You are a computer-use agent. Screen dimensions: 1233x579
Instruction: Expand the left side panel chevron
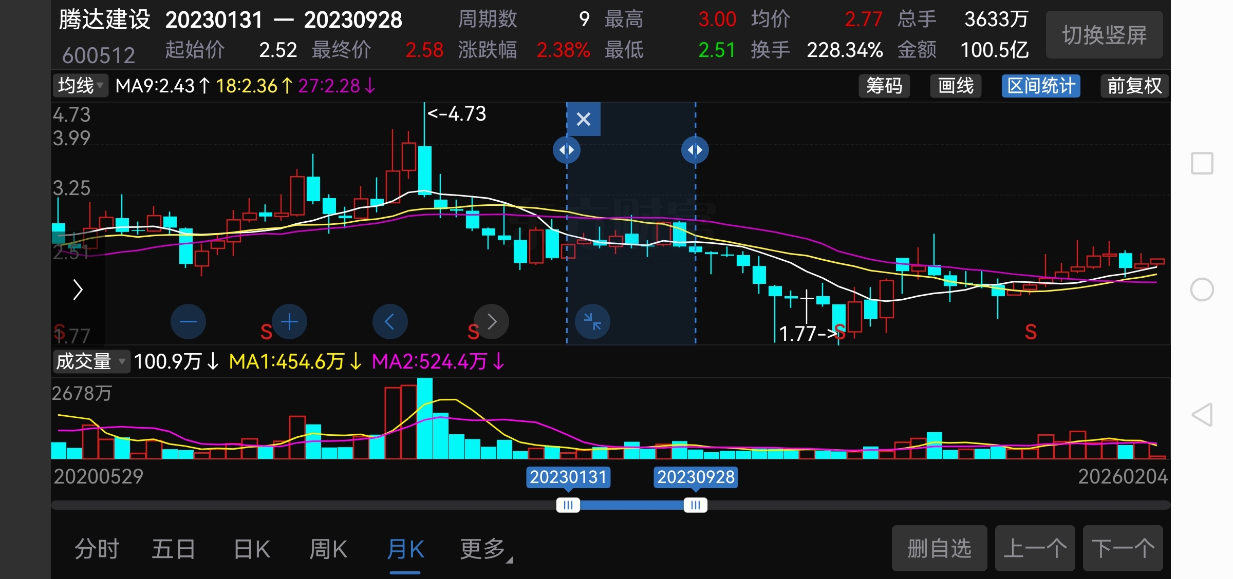coord(78,290)
